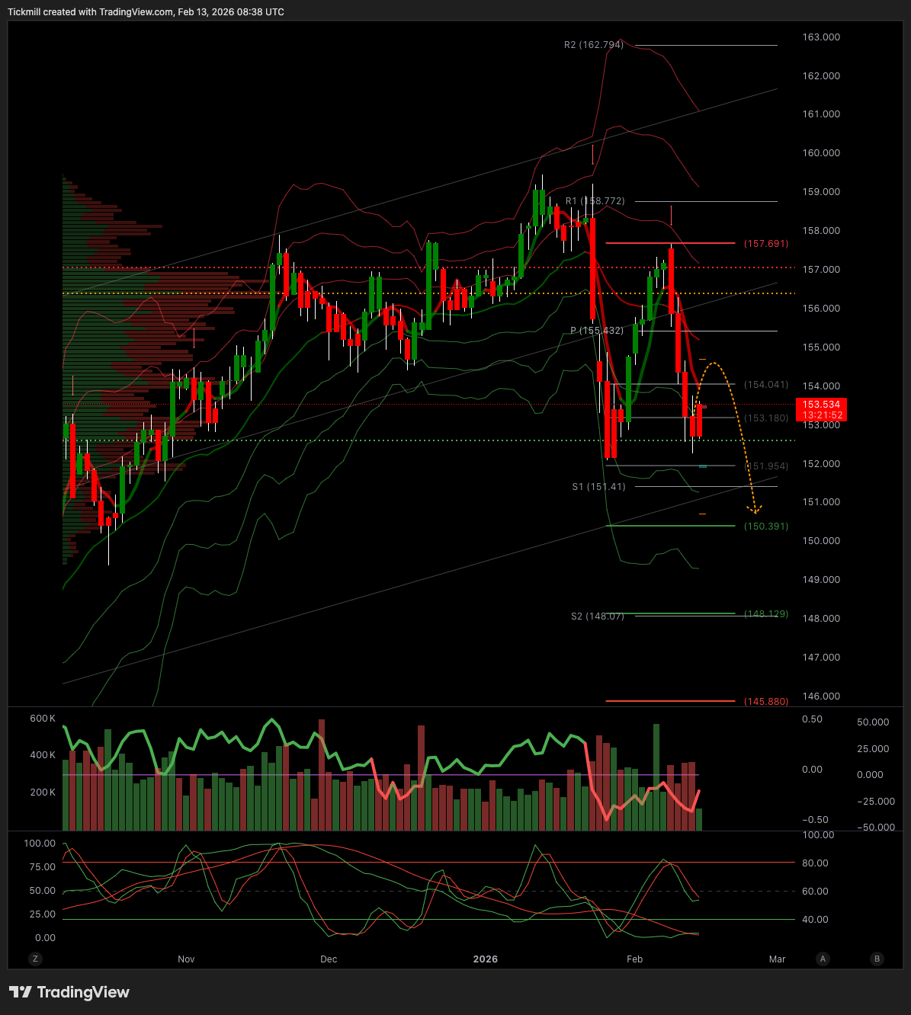The width and height of the screenshot is (911, 1015).
Task: Select the red (157.691) level label
Action: (x=766, y=244)
